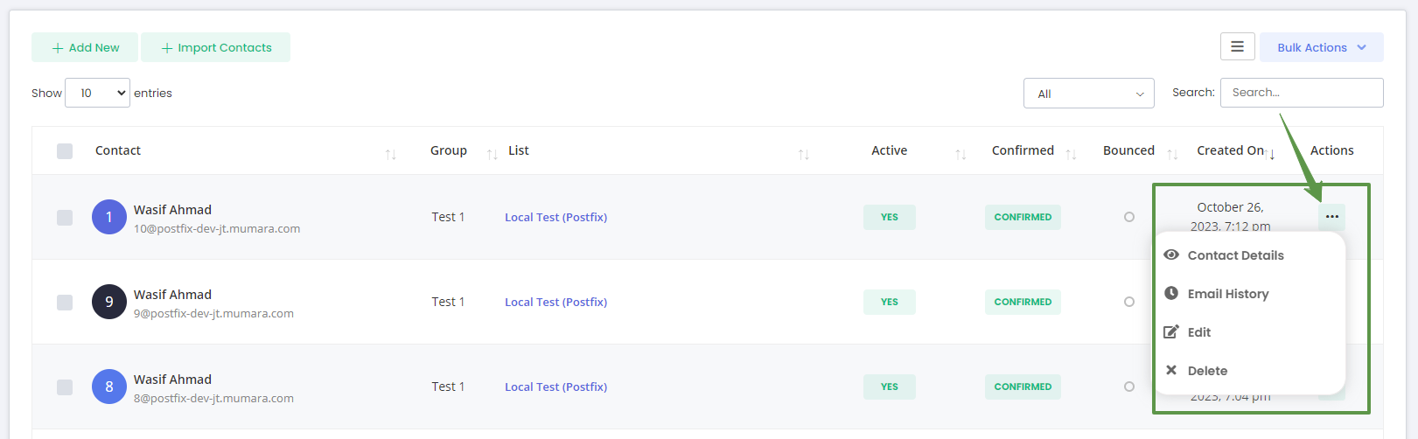Sort by the Contact column arrows
Screen dimensions: 1418x439
tap(391, 154)
